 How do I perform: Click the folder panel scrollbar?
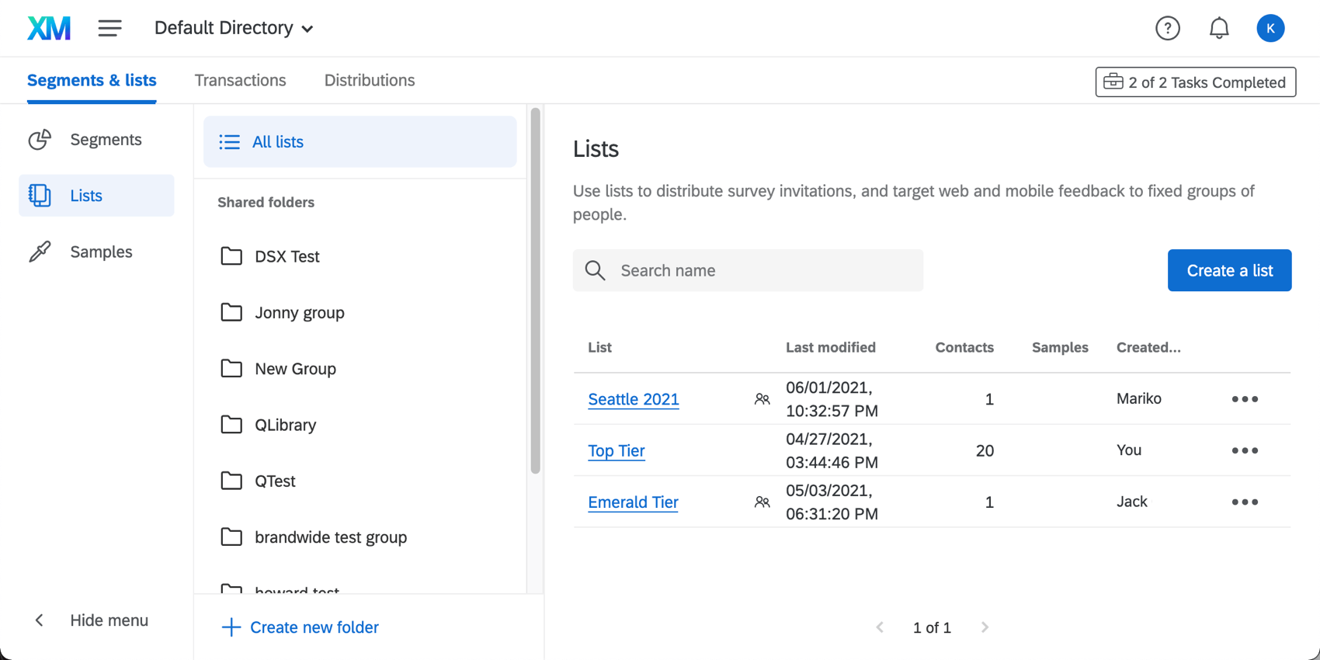point(535,291)
